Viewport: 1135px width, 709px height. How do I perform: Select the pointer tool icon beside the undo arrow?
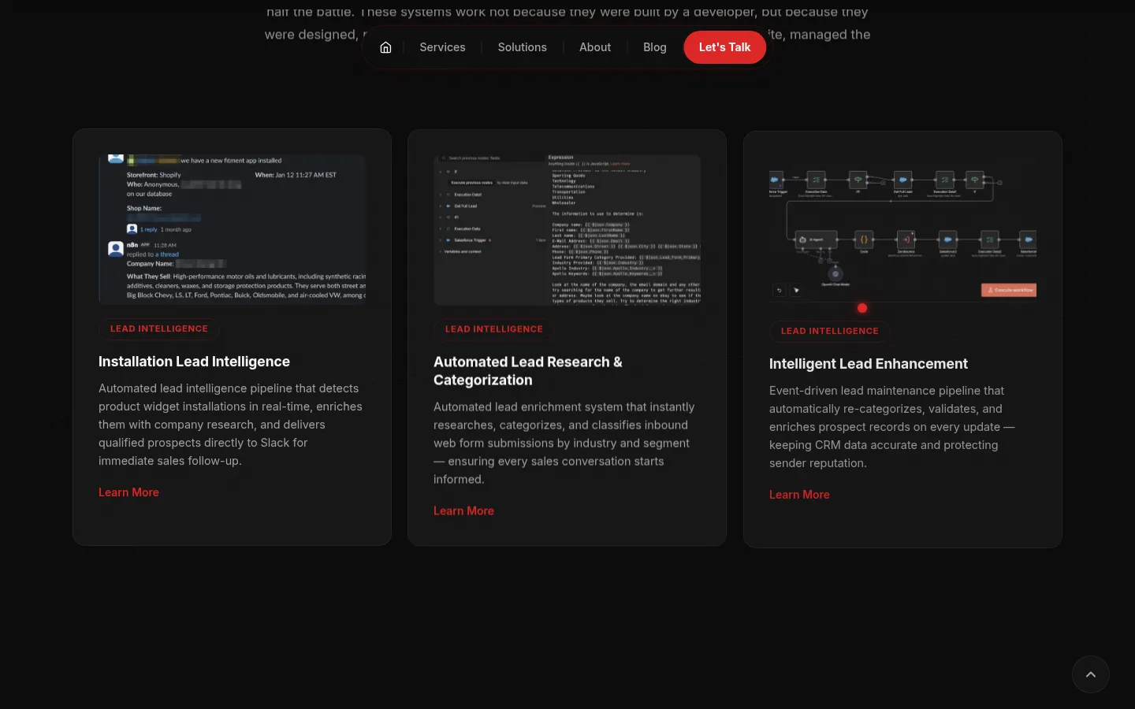[797, 290]
